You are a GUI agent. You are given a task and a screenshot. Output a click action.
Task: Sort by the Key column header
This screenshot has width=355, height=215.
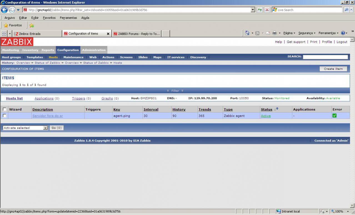click(117, 110)
